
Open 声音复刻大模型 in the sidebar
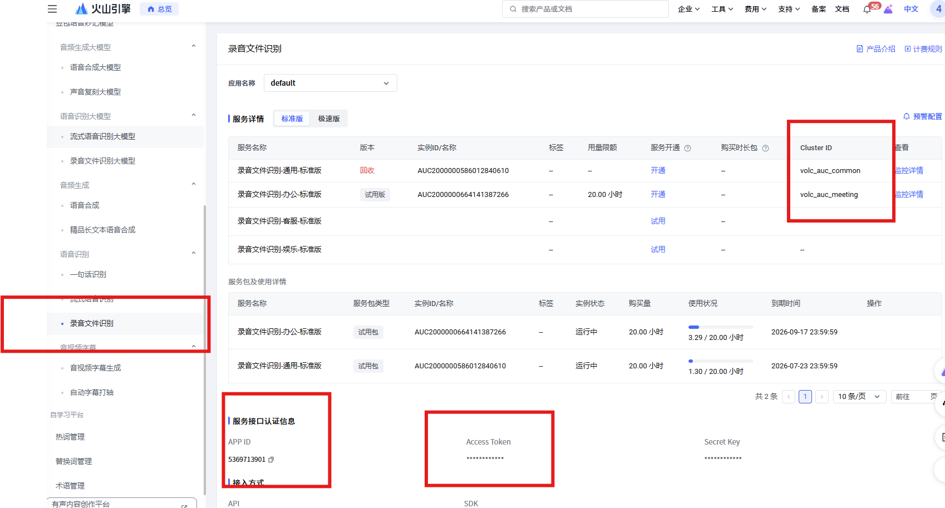[x=95, y=92]
